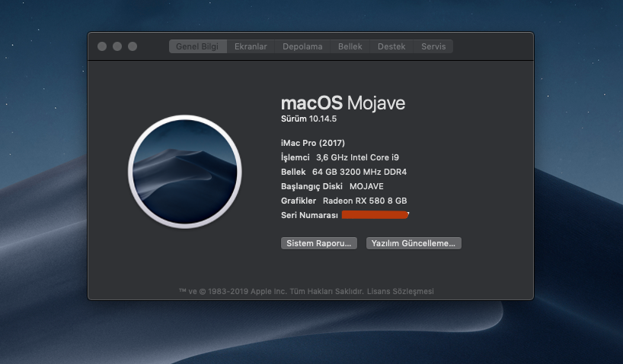Minimize the window with the middle button

[x=117, y=46]
